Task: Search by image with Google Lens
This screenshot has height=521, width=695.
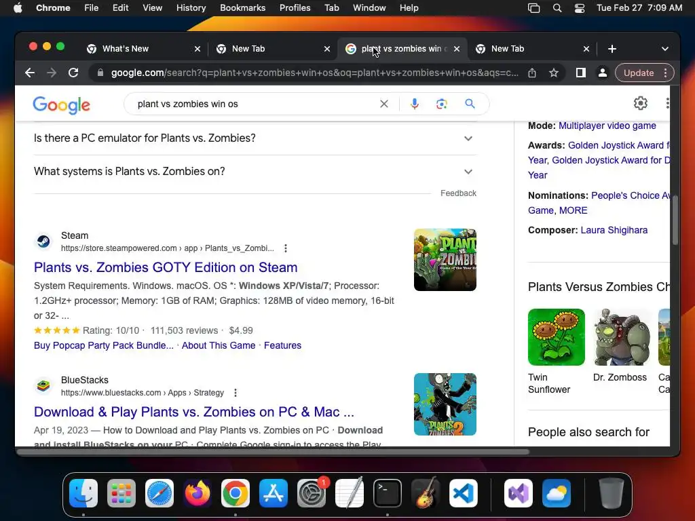Action: tap(441, 104)
